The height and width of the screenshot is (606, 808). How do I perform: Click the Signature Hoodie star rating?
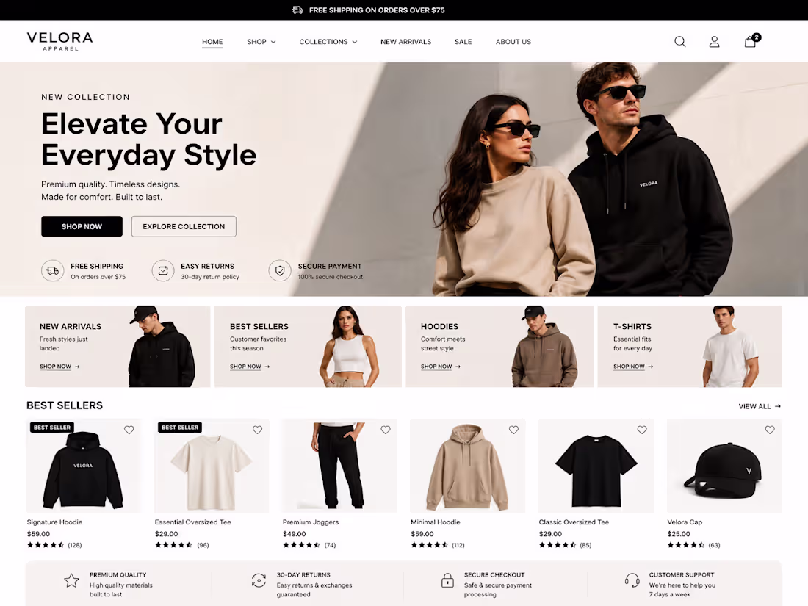tap(46, 545)
